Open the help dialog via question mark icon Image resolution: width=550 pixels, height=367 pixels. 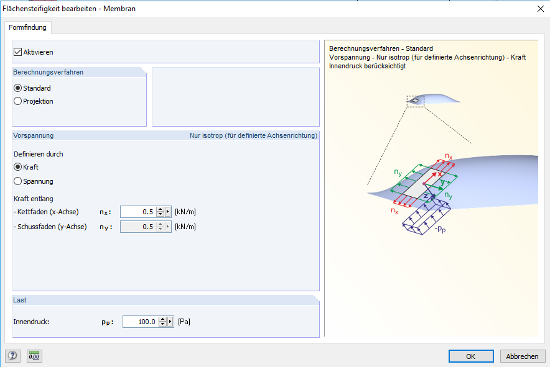12,356
